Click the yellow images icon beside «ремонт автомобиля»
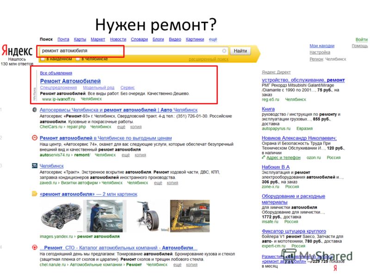This screenshot has height=277, width=370. coord(35,194)
